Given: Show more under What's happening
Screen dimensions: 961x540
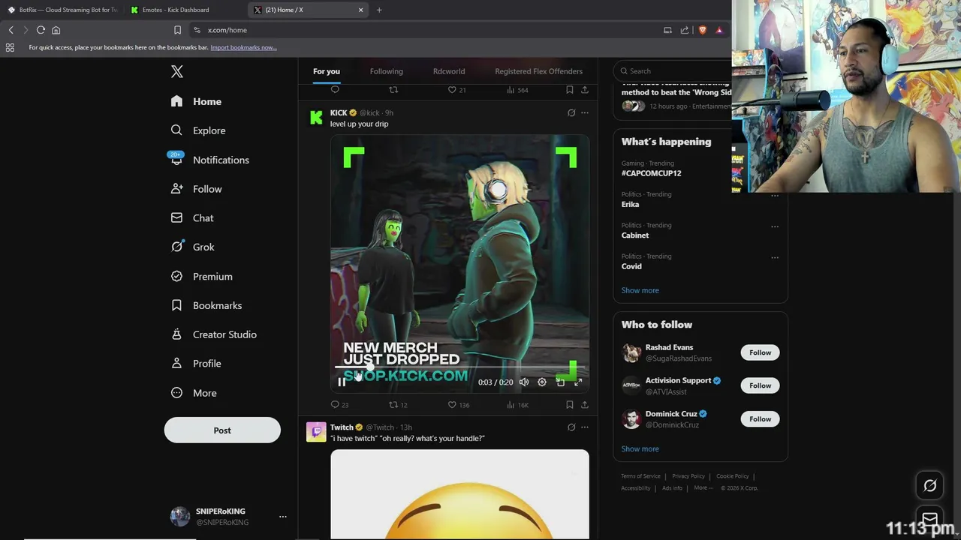Looking at the screenshot, I should (x=640, y=290).
